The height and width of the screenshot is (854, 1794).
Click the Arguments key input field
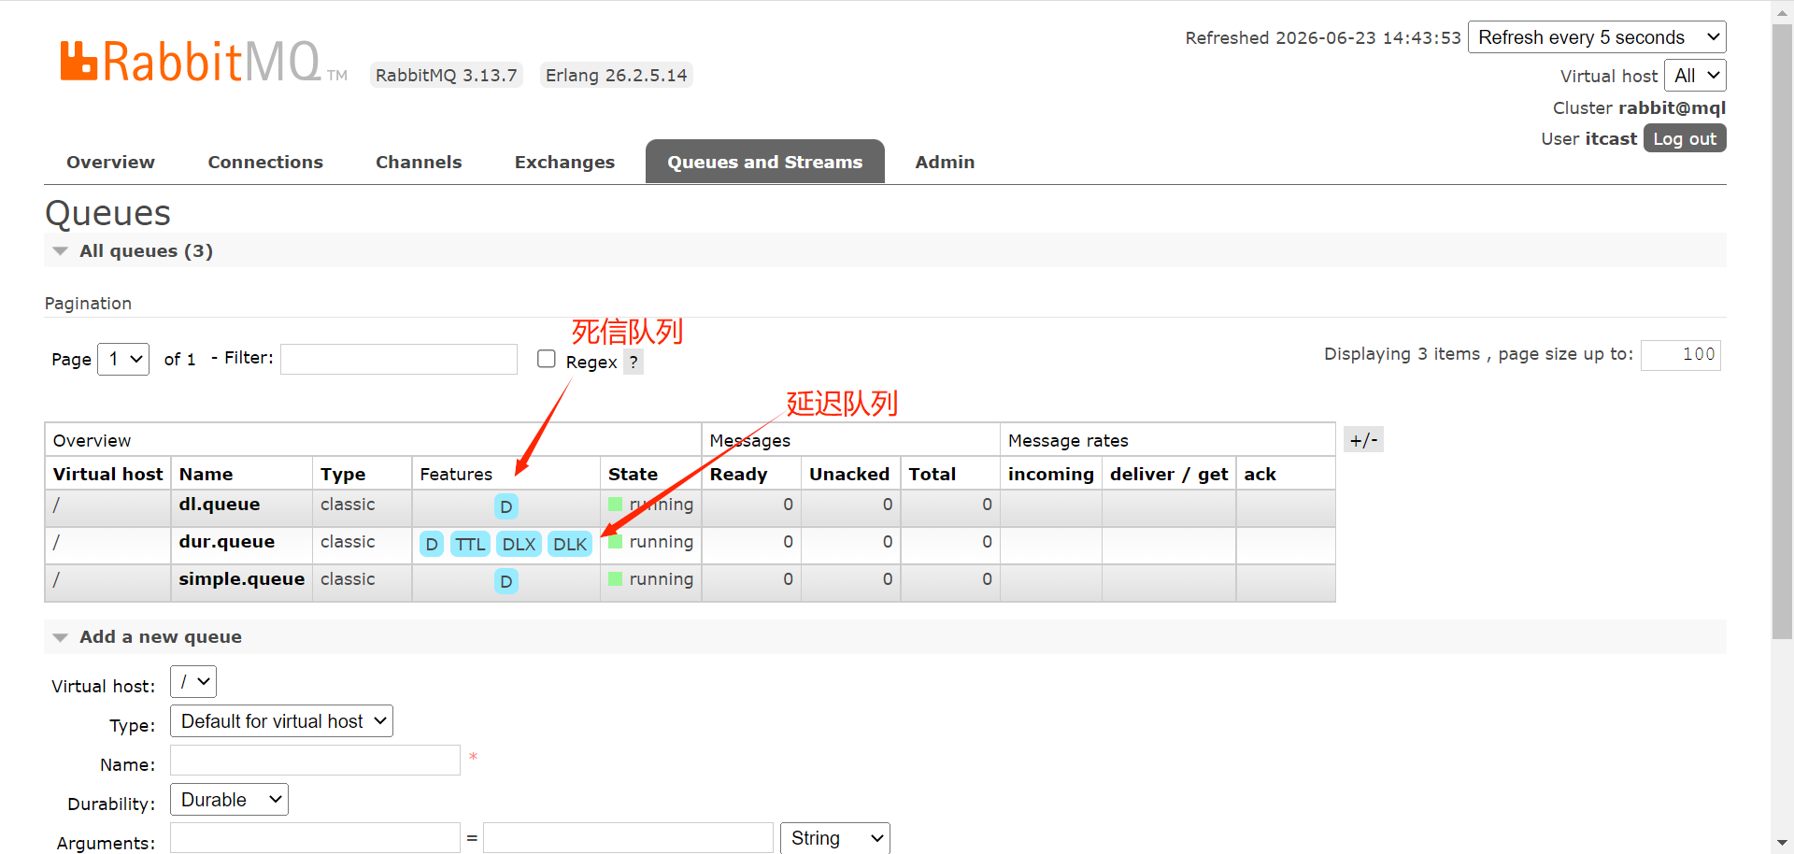pos(315,838)
